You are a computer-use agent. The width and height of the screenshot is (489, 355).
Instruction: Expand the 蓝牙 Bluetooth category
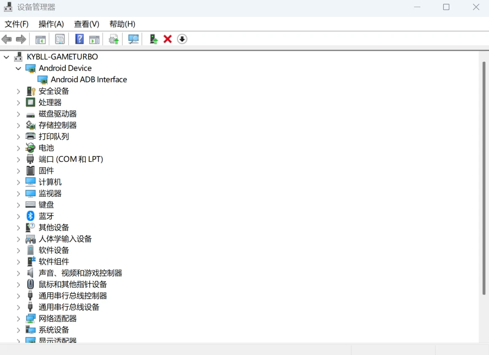[x=19, y=216]
